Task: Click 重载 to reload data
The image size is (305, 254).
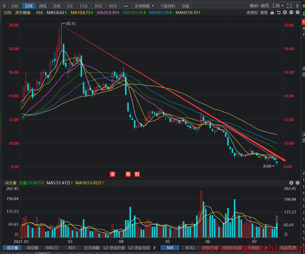Action: [264, 12]
